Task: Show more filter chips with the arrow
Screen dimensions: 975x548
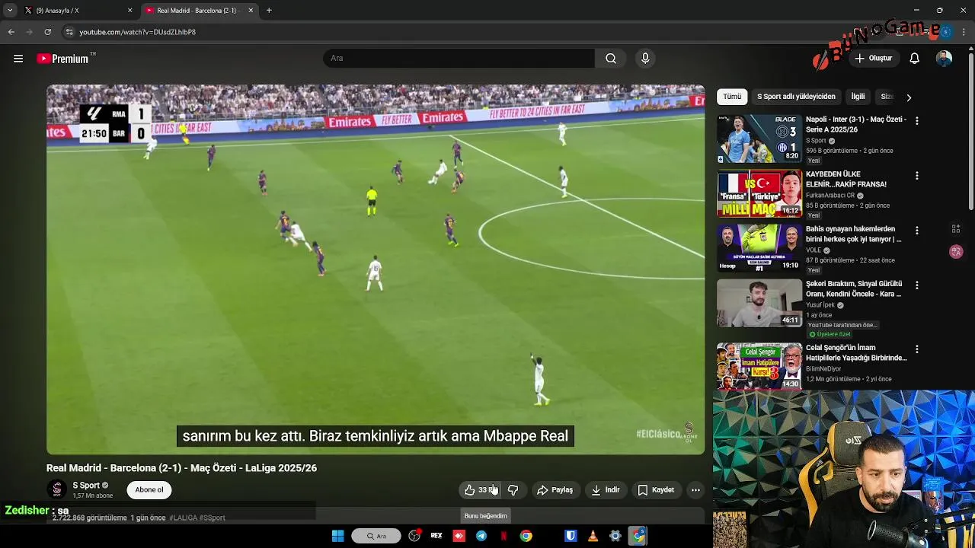Action: point(909,97)
